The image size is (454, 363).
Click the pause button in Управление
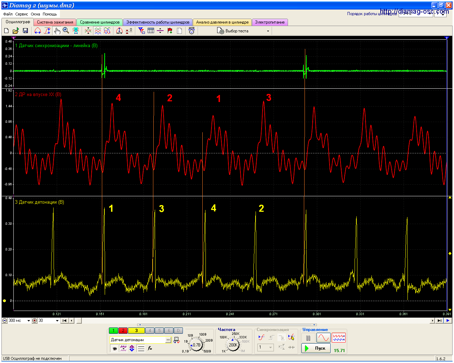(x=308, y=338)
